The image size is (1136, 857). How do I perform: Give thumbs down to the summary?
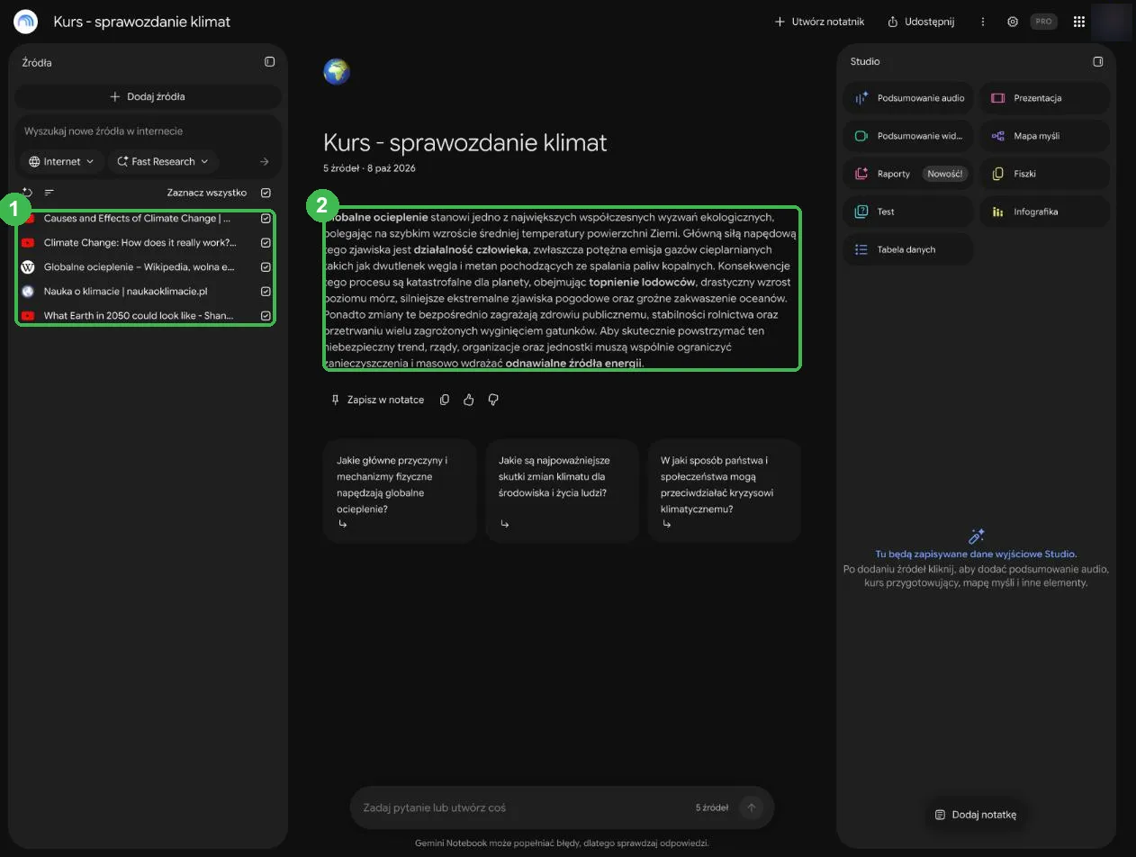[x=493, y=400]
